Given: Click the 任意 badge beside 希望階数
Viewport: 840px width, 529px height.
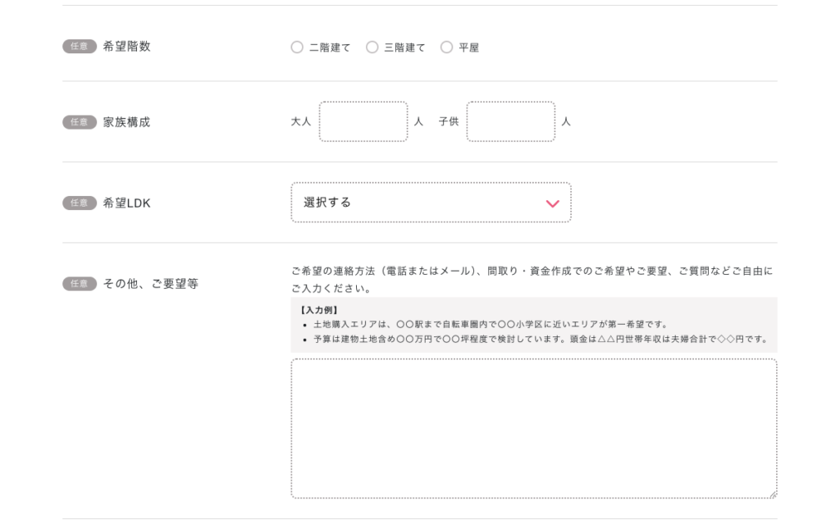Looking at the screenshot, I should [x=79, y=47].
